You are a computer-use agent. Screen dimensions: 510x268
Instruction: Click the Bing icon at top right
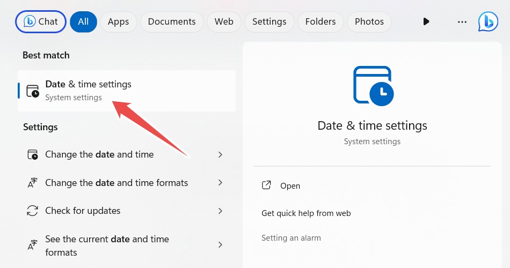pos(488,22)
